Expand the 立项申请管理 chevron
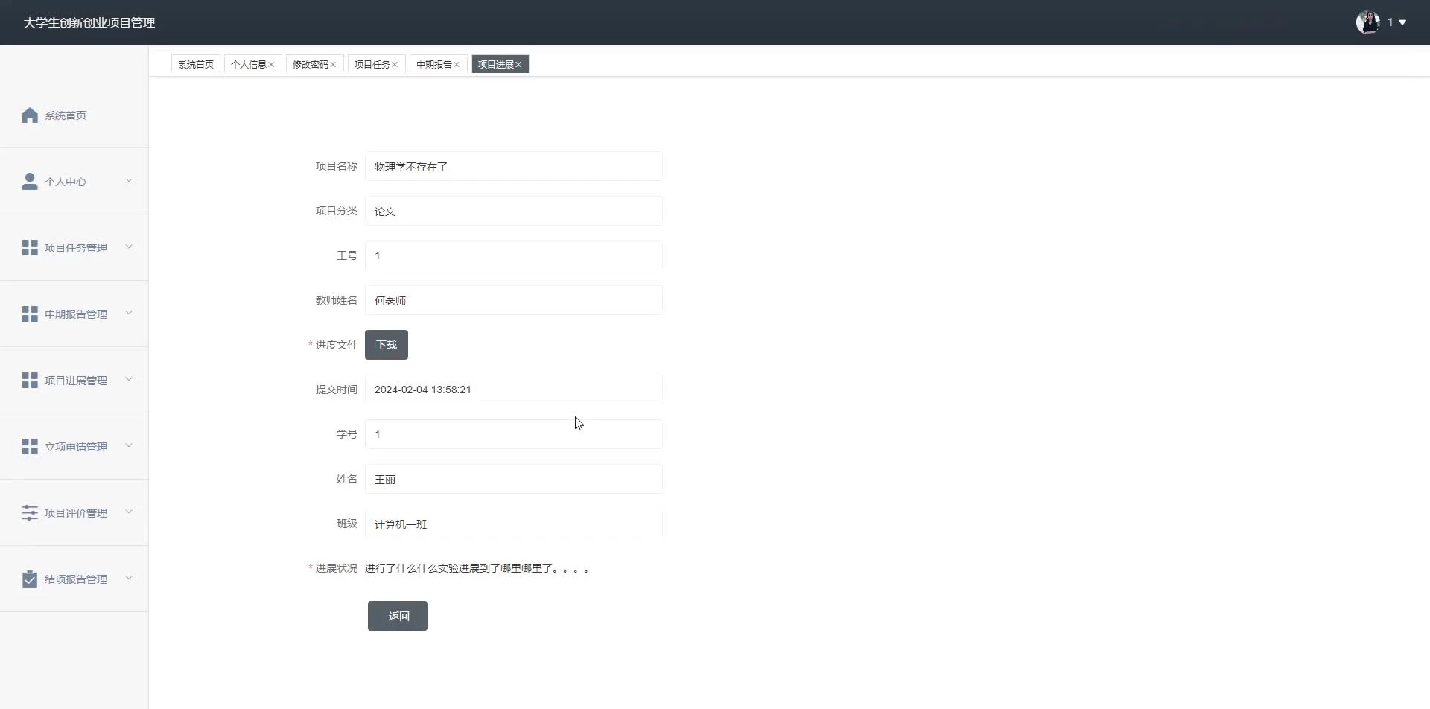Screen dimensions: 1430x709 click(x=129, y=445)
